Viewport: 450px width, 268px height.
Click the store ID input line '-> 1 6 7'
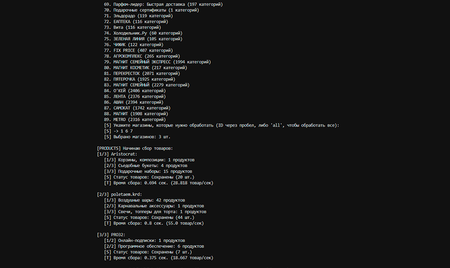point(119,131)
